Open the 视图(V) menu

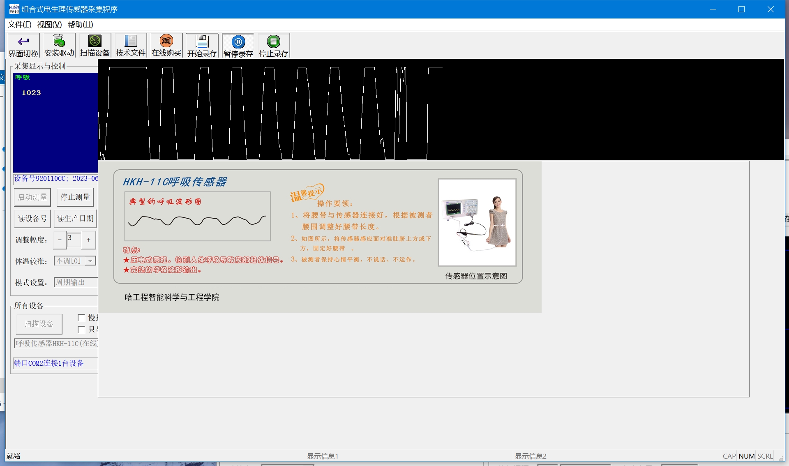49,25
